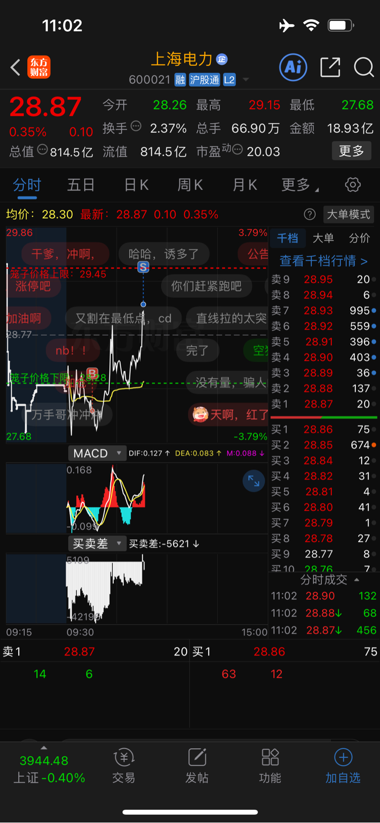Expand chart with fullscreen arrows icon
This screenshot has height=823, width=380.
tap(254, 481)
